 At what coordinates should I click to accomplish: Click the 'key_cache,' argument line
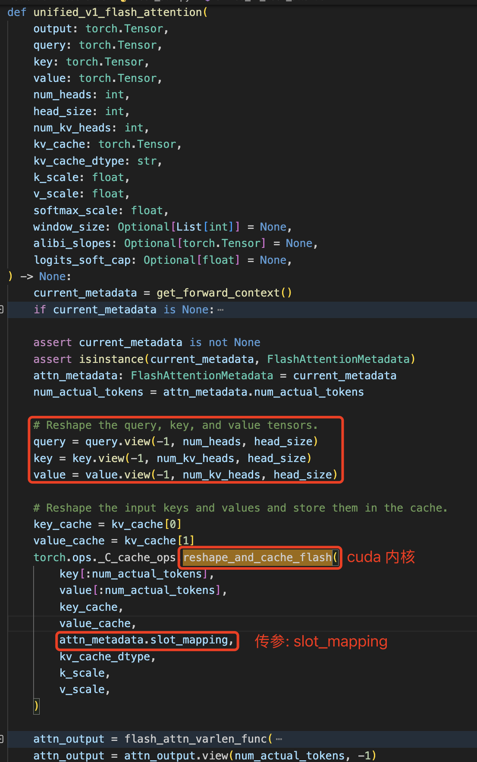tap(91, 607)
